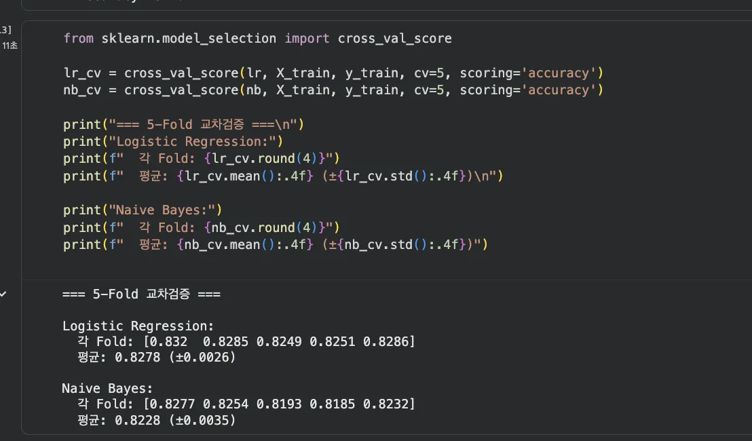Click the sklearn.model_selection module name
Viewport: 752px width, 441px height.
[189, 39]
